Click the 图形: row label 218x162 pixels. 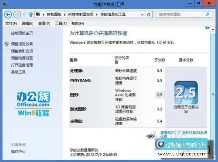(x=75, y=95)
